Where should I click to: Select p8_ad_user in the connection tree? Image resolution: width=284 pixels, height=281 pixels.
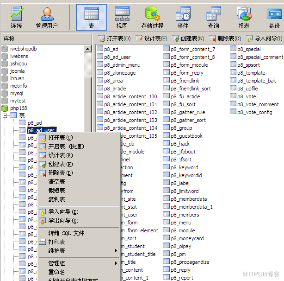pos(42,130)
